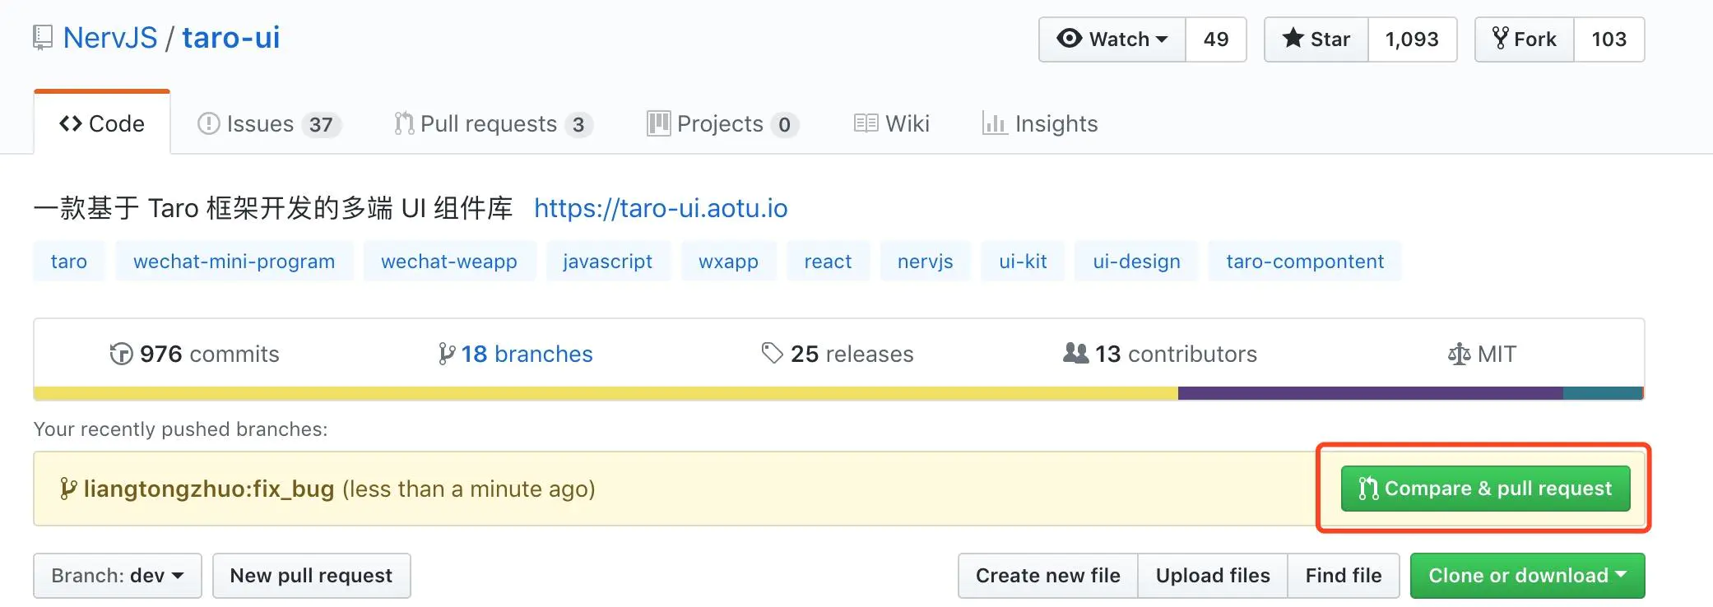
Task: Click the git branch icon beside 18 branches
Action: [446, 354]
